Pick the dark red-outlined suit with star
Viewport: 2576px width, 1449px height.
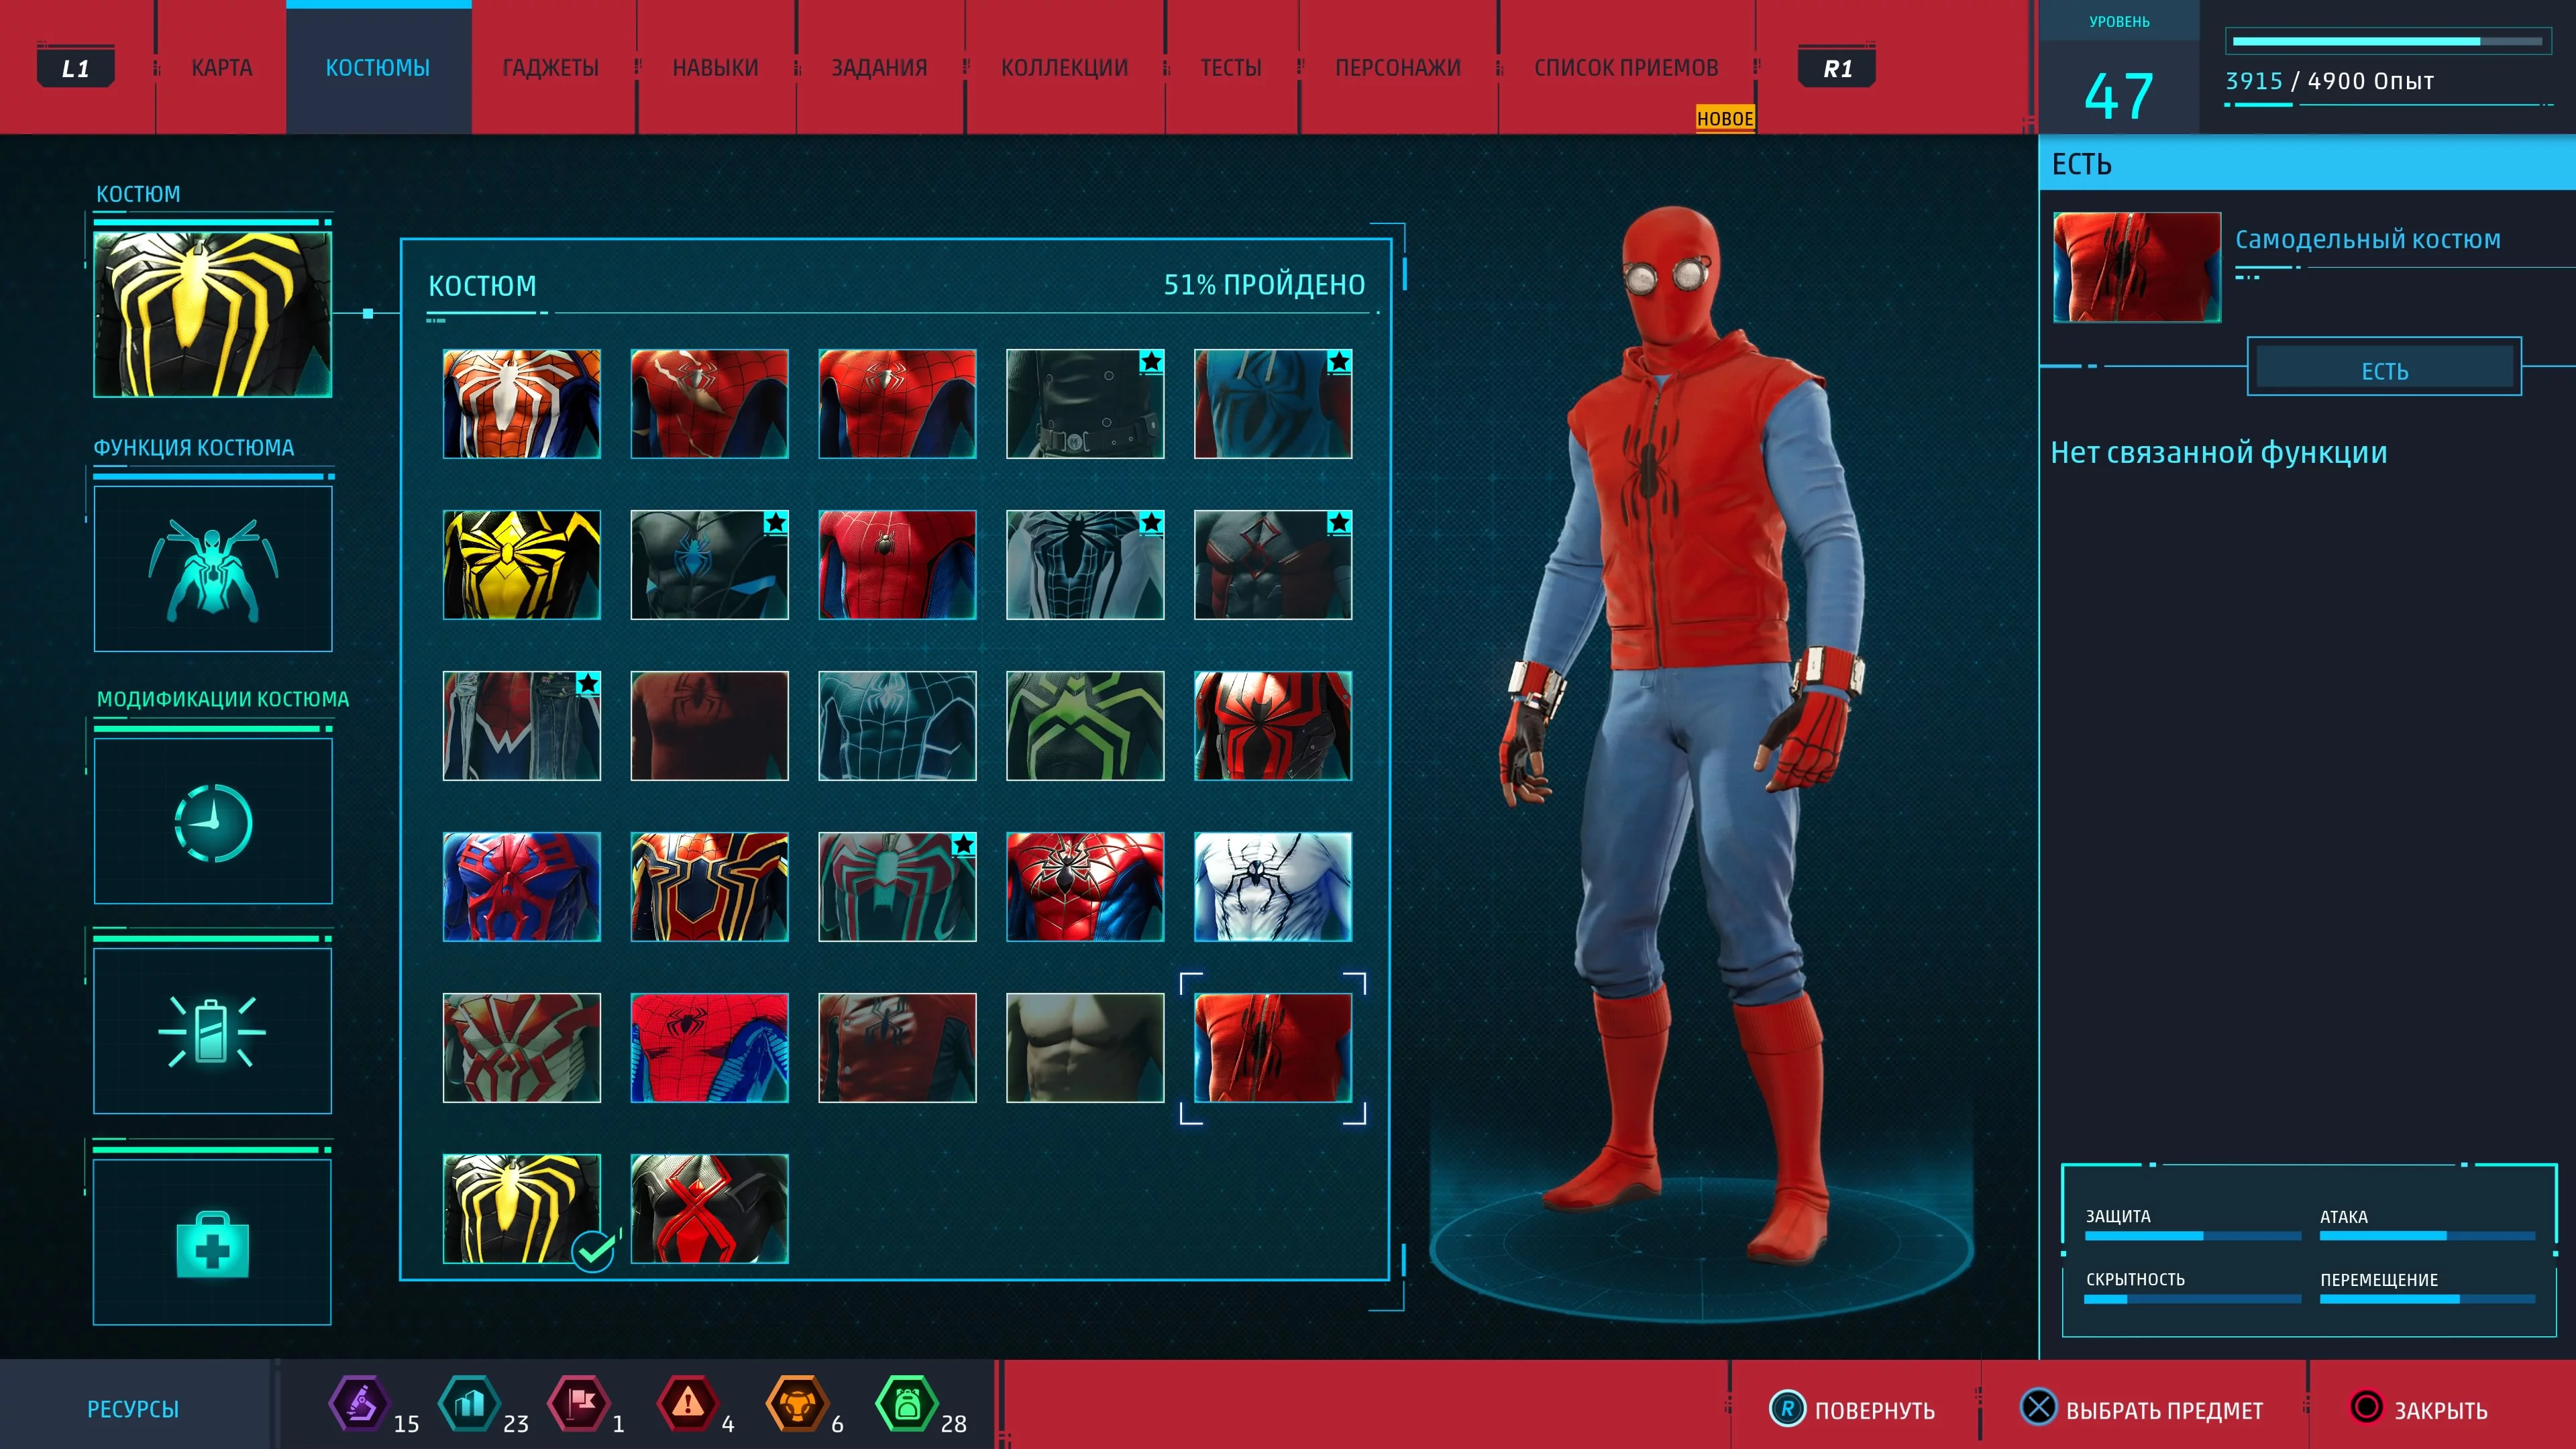click(1273, 565)
